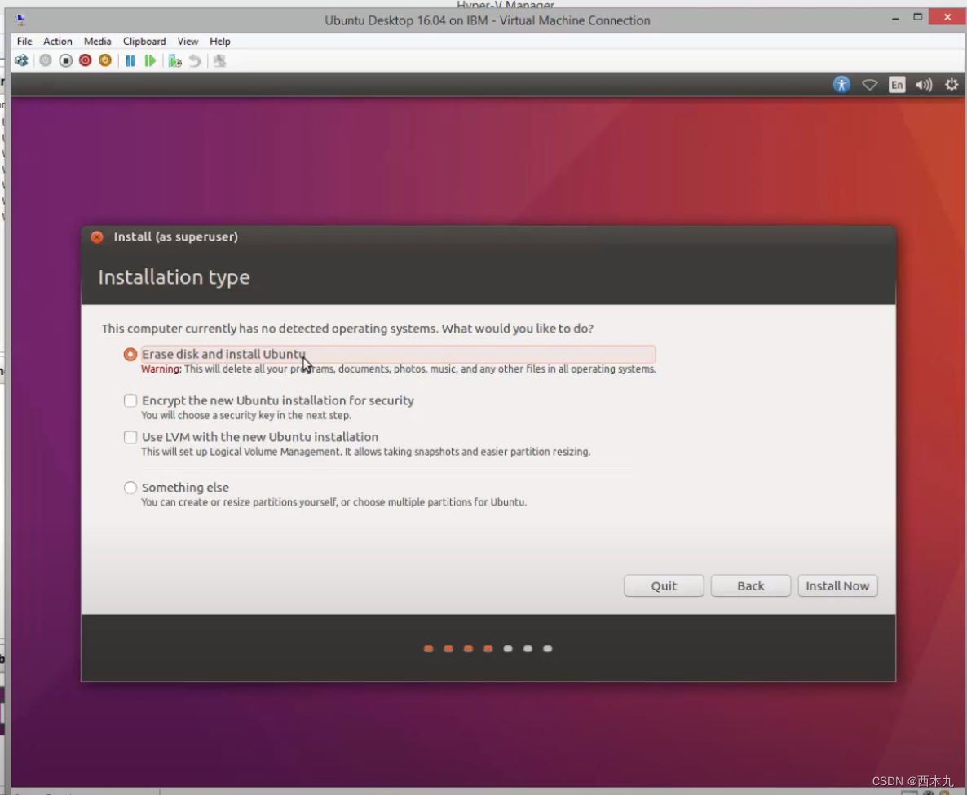The height and width of the screenshot is (795, 967).
Task: Enable Use LVM with new Ubuntu installation
Action: [130, 437]
